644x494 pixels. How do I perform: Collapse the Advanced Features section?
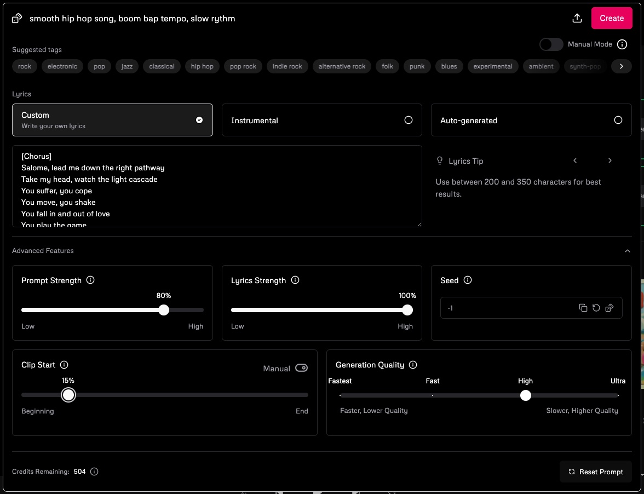pos(627,251)
